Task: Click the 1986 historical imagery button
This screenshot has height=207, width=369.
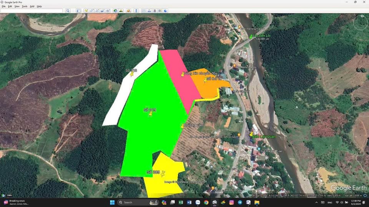Action: click(x=8, y=195)
